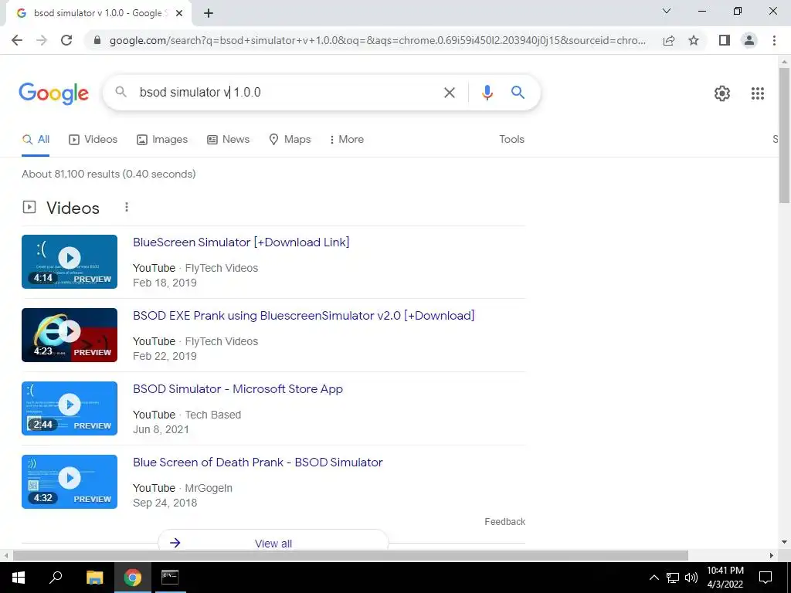Go back to the previous page

tap(17, 40)
